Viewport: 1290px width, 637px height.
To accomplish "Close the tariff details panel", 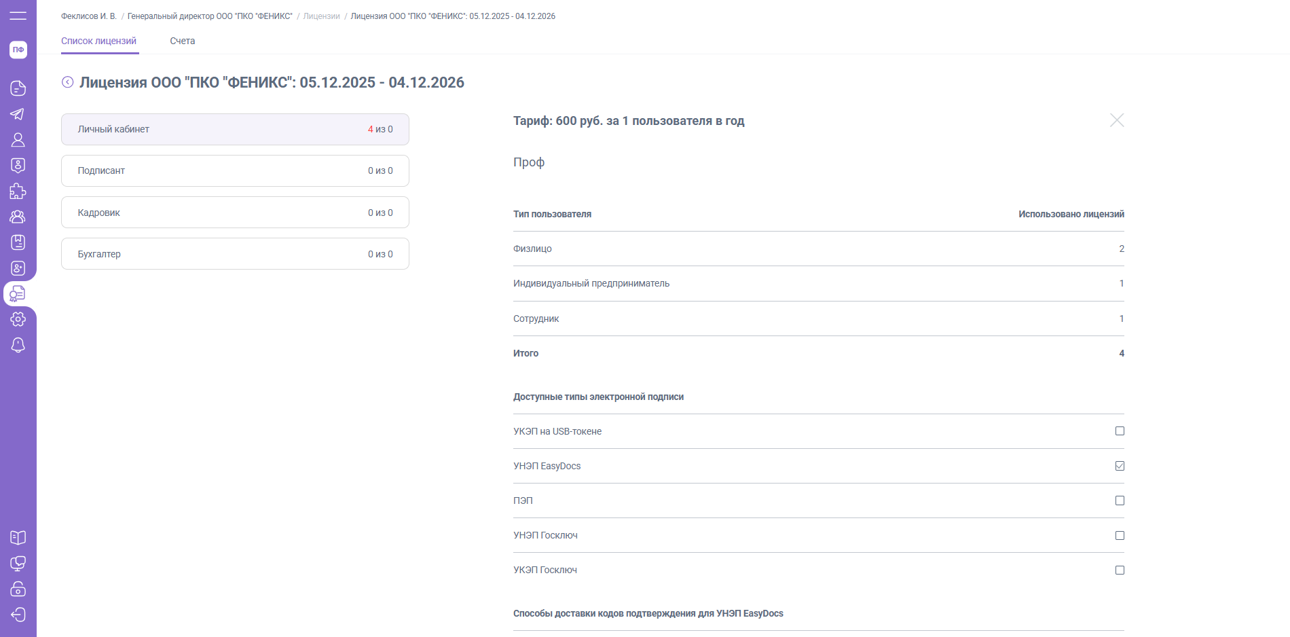I will click(1116, 120).
